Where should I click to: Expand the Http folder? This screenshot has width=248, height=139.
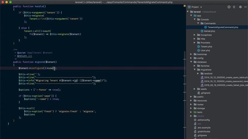coord(195,39)
